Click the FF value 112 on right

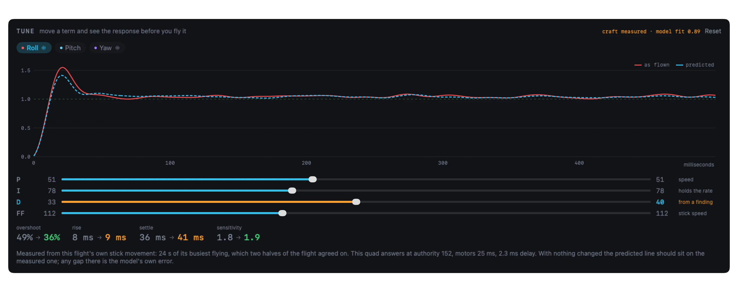point(662,213)
